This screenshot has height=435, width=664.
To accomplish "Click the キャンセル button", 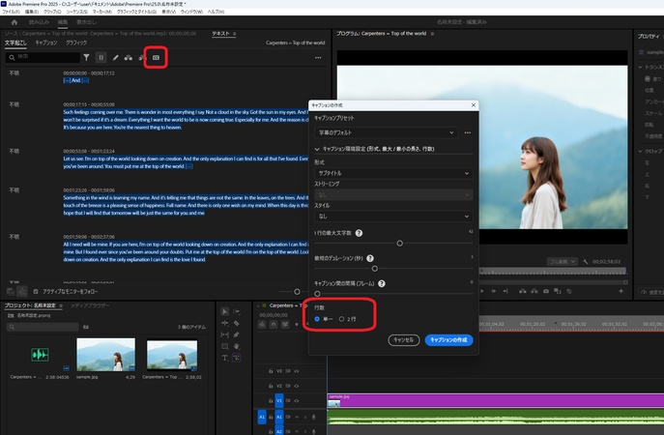I will 403,340.
